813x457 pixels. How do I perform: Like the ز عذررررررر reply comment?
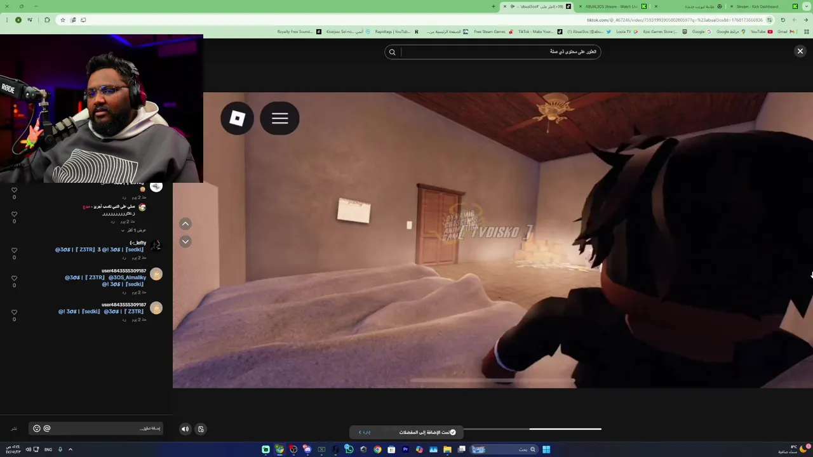coord(14,214)
